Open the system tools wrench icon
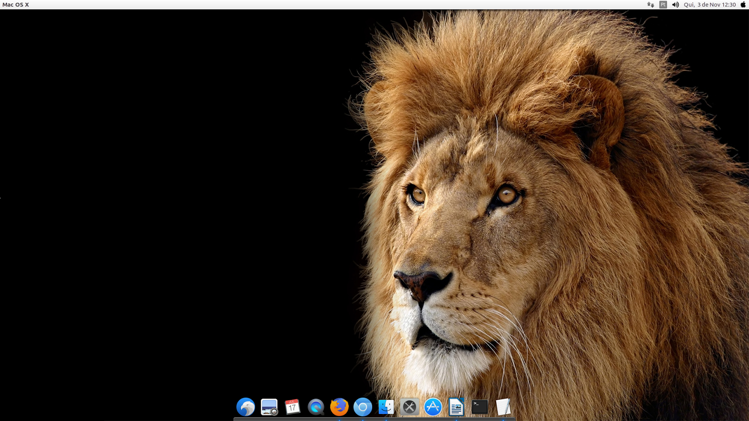 (410, 407)
